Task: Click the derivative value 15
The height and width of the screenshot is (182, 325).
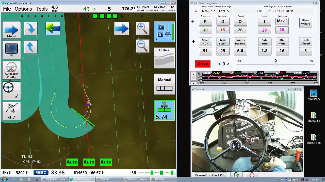Action: coord(223,30)
